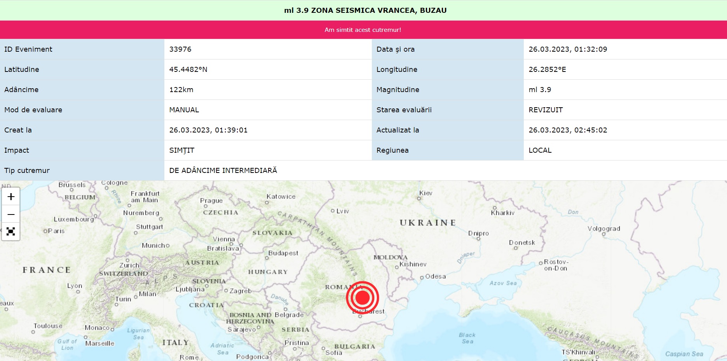
Task: Click the red earthquake epicenter marker
Action: (363, 298)
